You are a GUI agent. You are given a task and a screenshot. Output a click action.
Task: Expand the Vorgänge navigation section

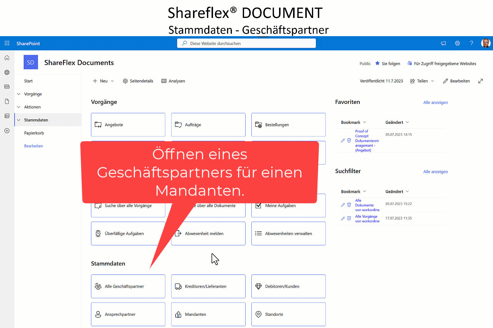tap(19, 94)
